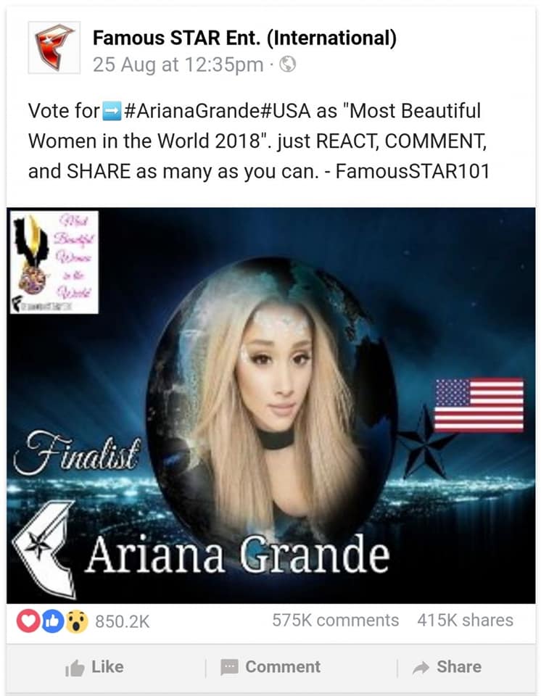Open the finalist post image
Image resolution: width=541 pixels, height=696 pixels.
pos(271,405)
